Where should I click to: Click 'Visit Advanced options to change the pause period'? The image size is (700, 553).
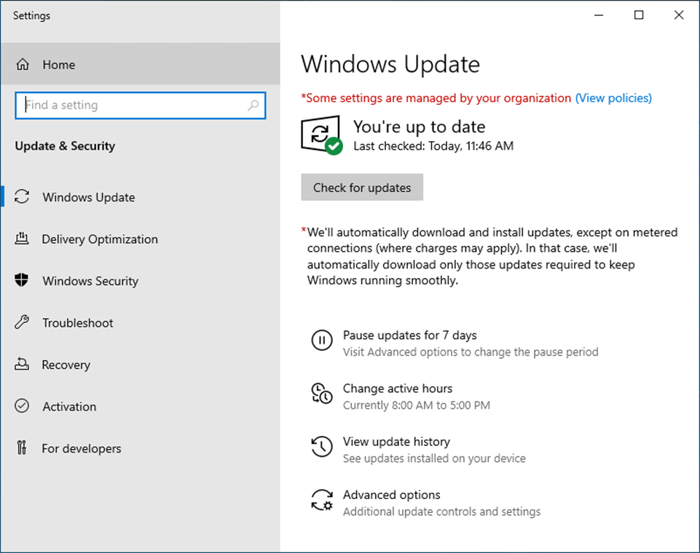click(x=471, y=352)
